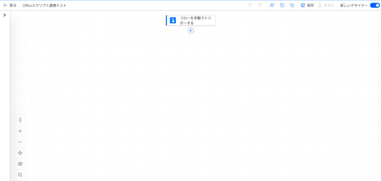Add a step with the plus button below trigger
This screenshot has width=381, height=181.
pos(191,31)
